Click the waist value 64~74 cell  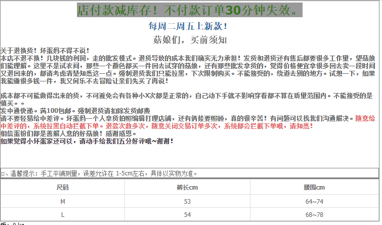[314, 201]
